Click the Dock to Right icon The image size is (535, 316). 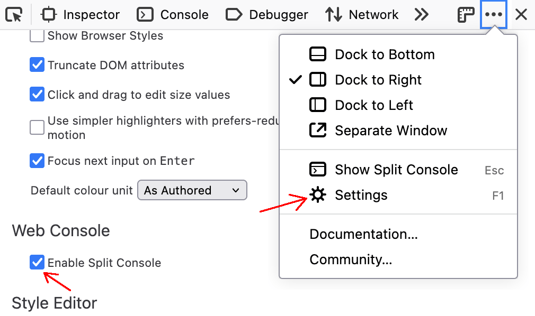[x=317, y=80]
